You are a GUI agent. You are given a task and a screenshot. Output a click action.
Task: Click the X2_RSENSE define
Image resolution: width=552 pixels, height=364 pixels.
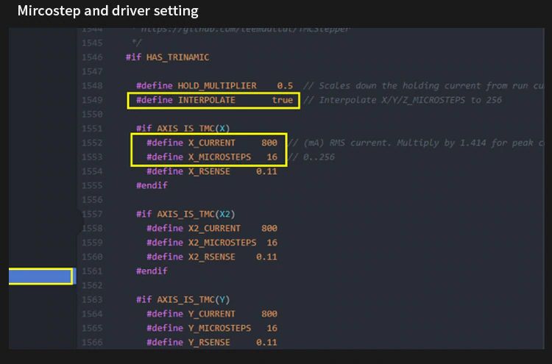[212, 257]
